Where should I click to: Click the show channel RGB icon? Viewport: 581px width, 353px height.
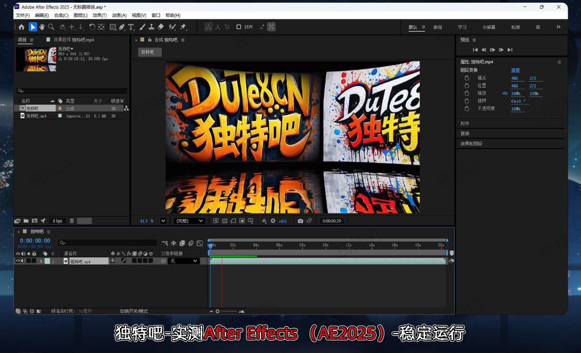click(264, 221)
